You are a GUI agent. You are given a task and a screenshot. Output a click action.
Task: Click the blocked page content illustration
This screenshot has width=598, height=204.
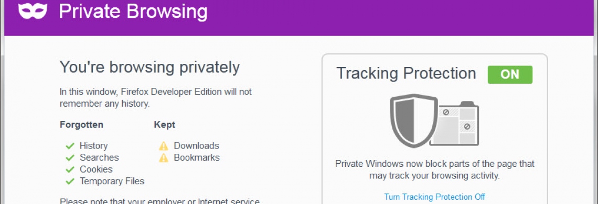455,123
